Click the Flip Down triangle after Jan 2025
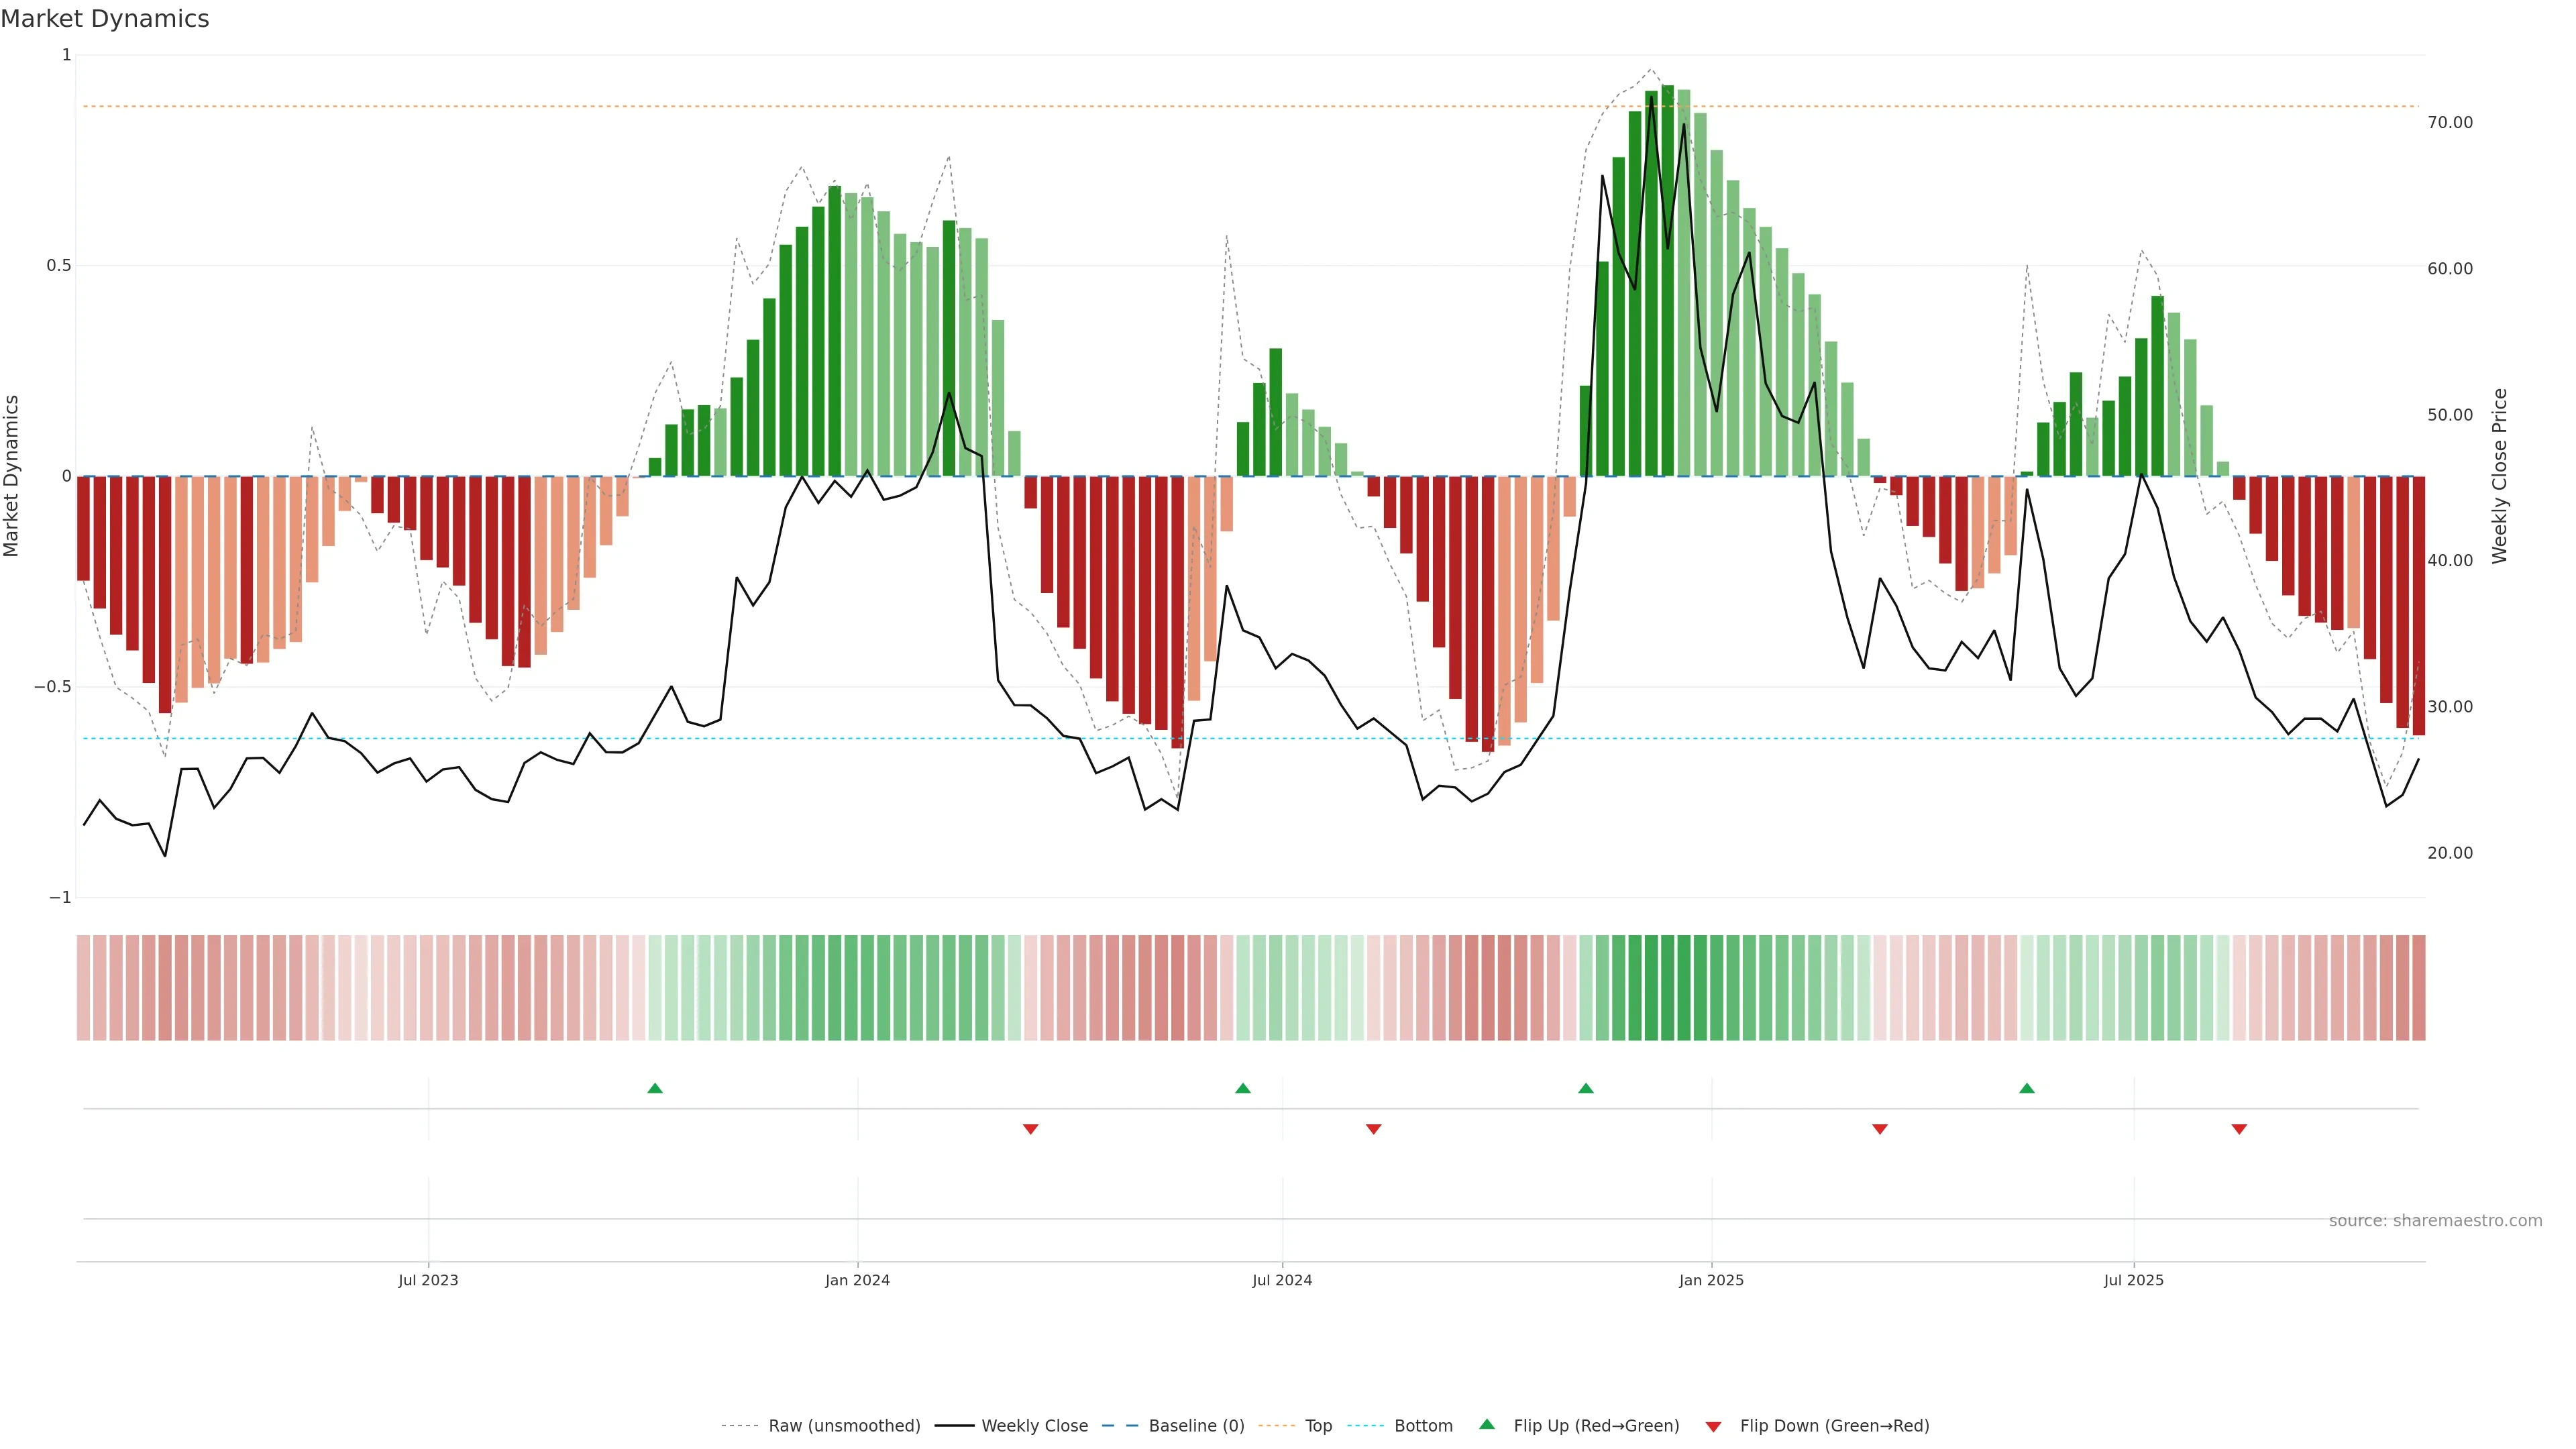The height and width of the screenshot is (1449, 2576). point(1880,1129)
